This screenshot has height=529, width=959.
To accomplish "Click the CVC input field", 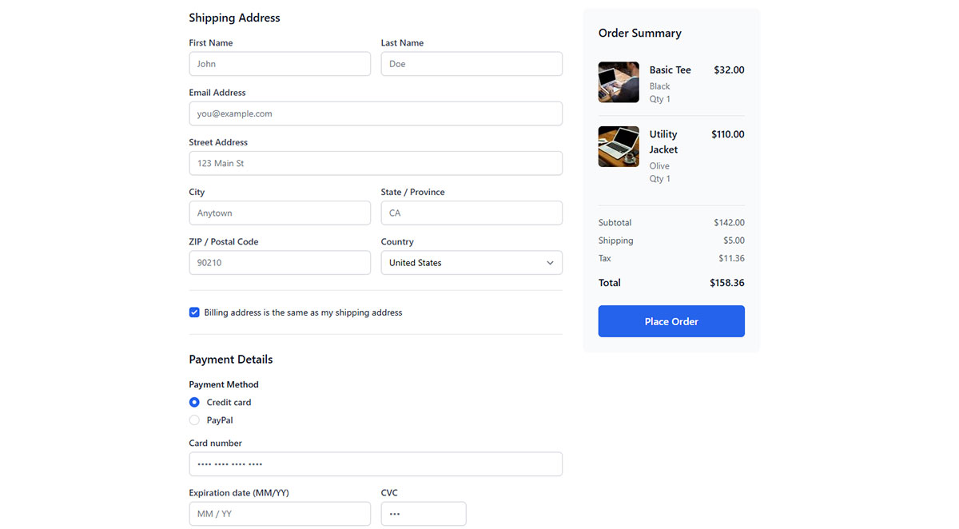I will 424,514.
